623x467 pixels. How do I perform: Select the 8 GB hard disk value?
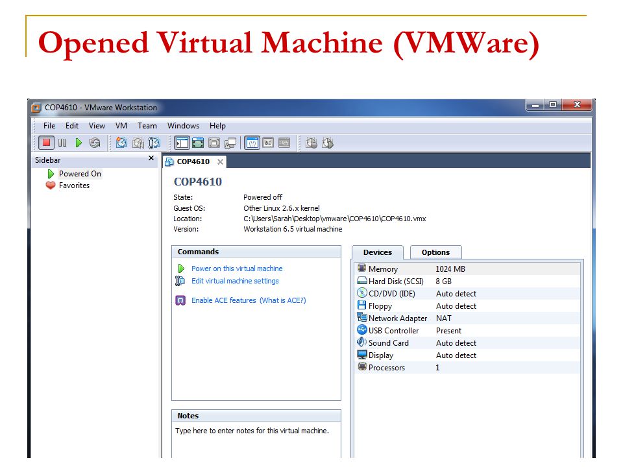pos(443,281)
